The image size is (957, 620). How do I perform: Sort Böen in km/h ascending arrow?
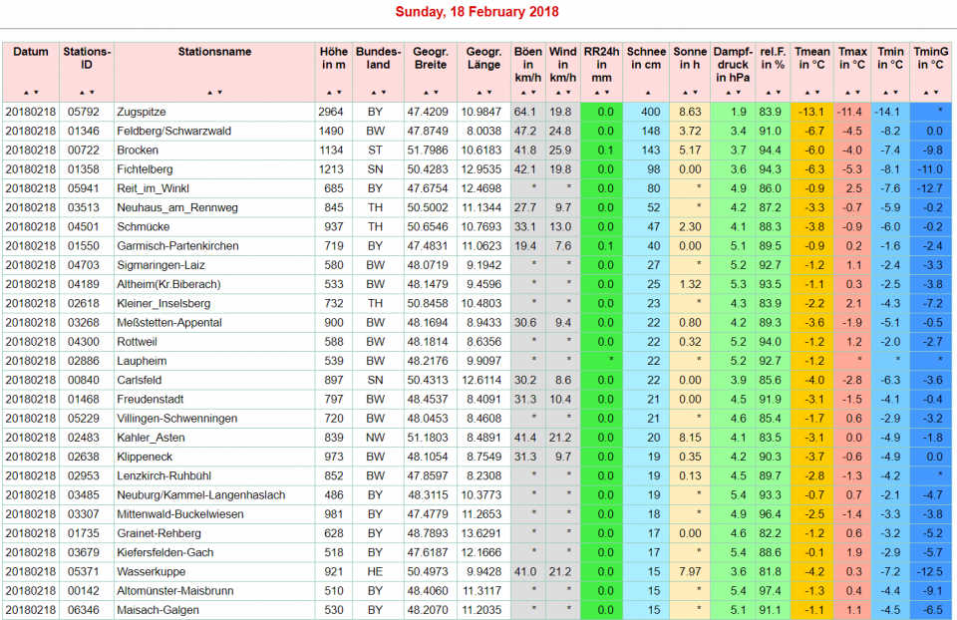point(523,92)
